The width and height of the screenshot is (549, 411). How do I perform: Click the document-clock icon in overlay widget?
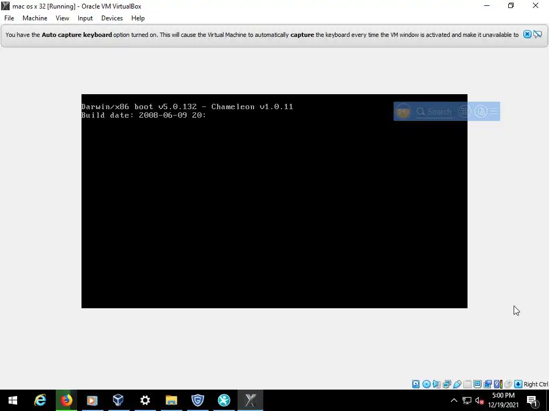coord(481,111)
